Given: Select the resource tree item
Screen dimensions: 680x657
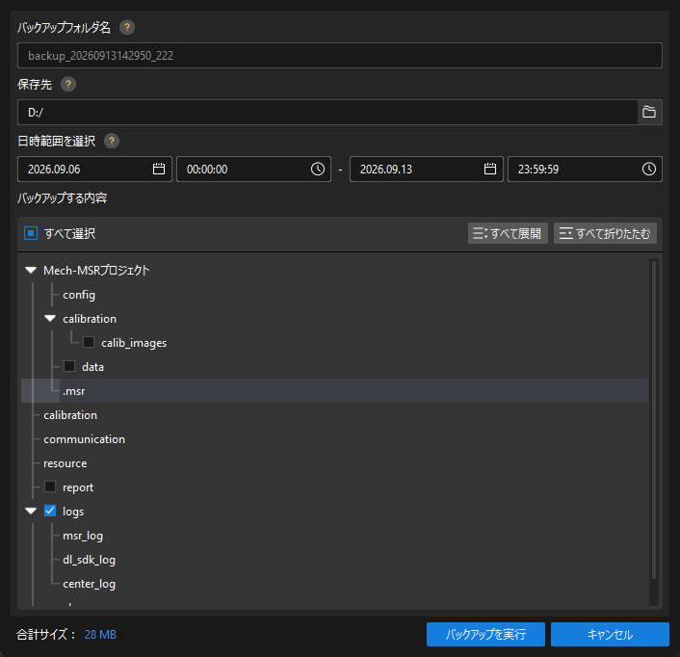Looking at the screenshot, I should click(65, 463).
